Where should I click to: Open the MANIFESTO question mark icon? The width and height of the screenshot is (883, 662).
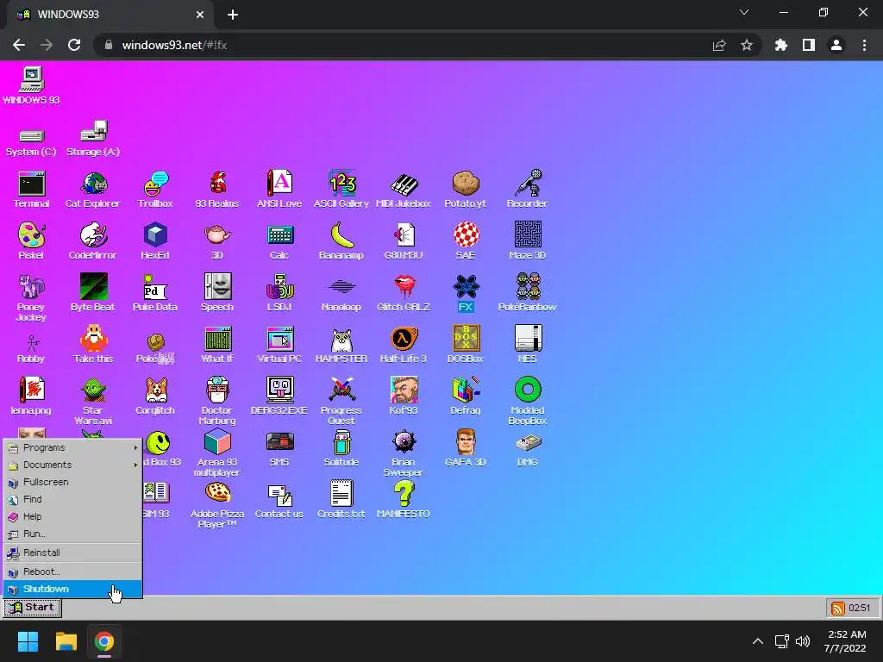tap(404, 500)
